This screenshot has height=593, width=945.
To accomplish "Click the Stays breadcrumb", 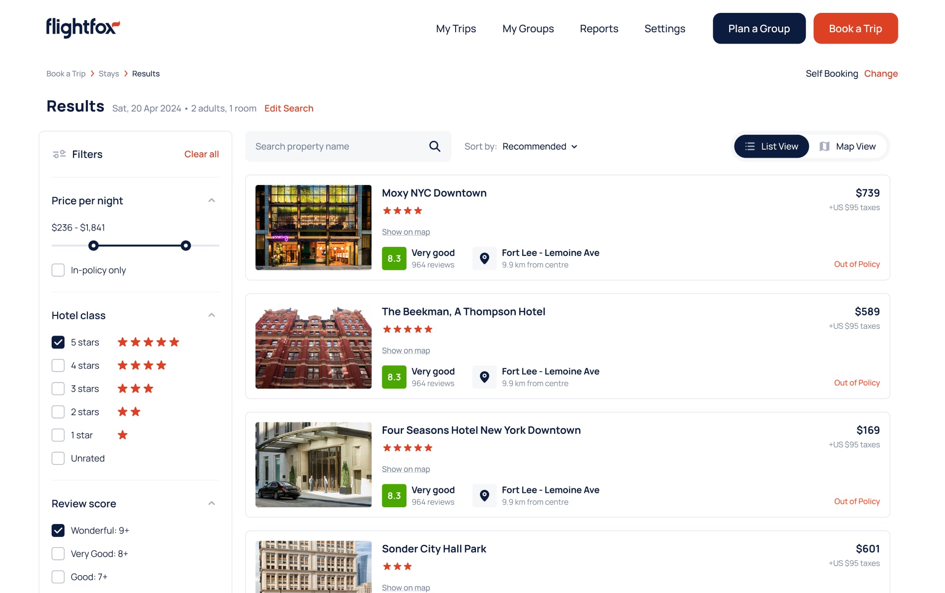I will click(x=109, y=73).
